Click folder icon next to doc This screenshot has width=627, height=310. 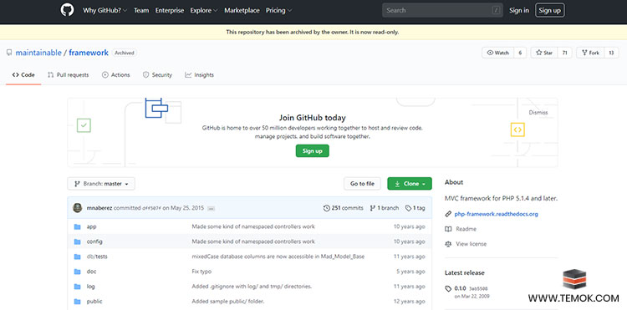pyautogui.click(x=77, y=272)
